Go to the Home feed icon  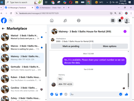click(52, 21)
